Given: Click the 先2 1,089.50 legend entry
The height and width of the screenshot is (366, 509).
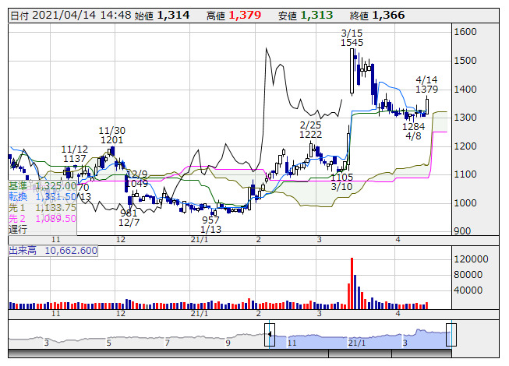Looking at the screenshot, I should pos(42,218).
